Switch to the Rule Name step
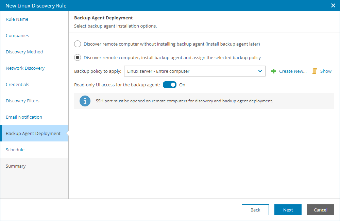 pos(17,19)
